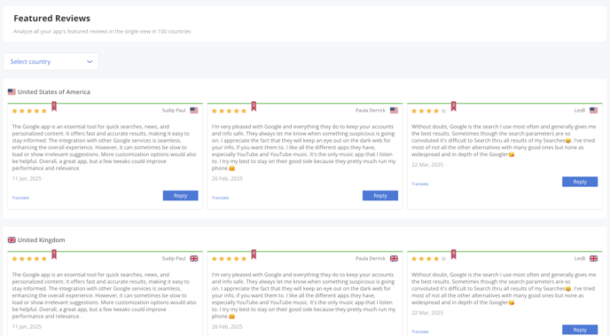Translate Sudip Paul's US review
This screenshot has width=610, height=336.
point(20,198)
